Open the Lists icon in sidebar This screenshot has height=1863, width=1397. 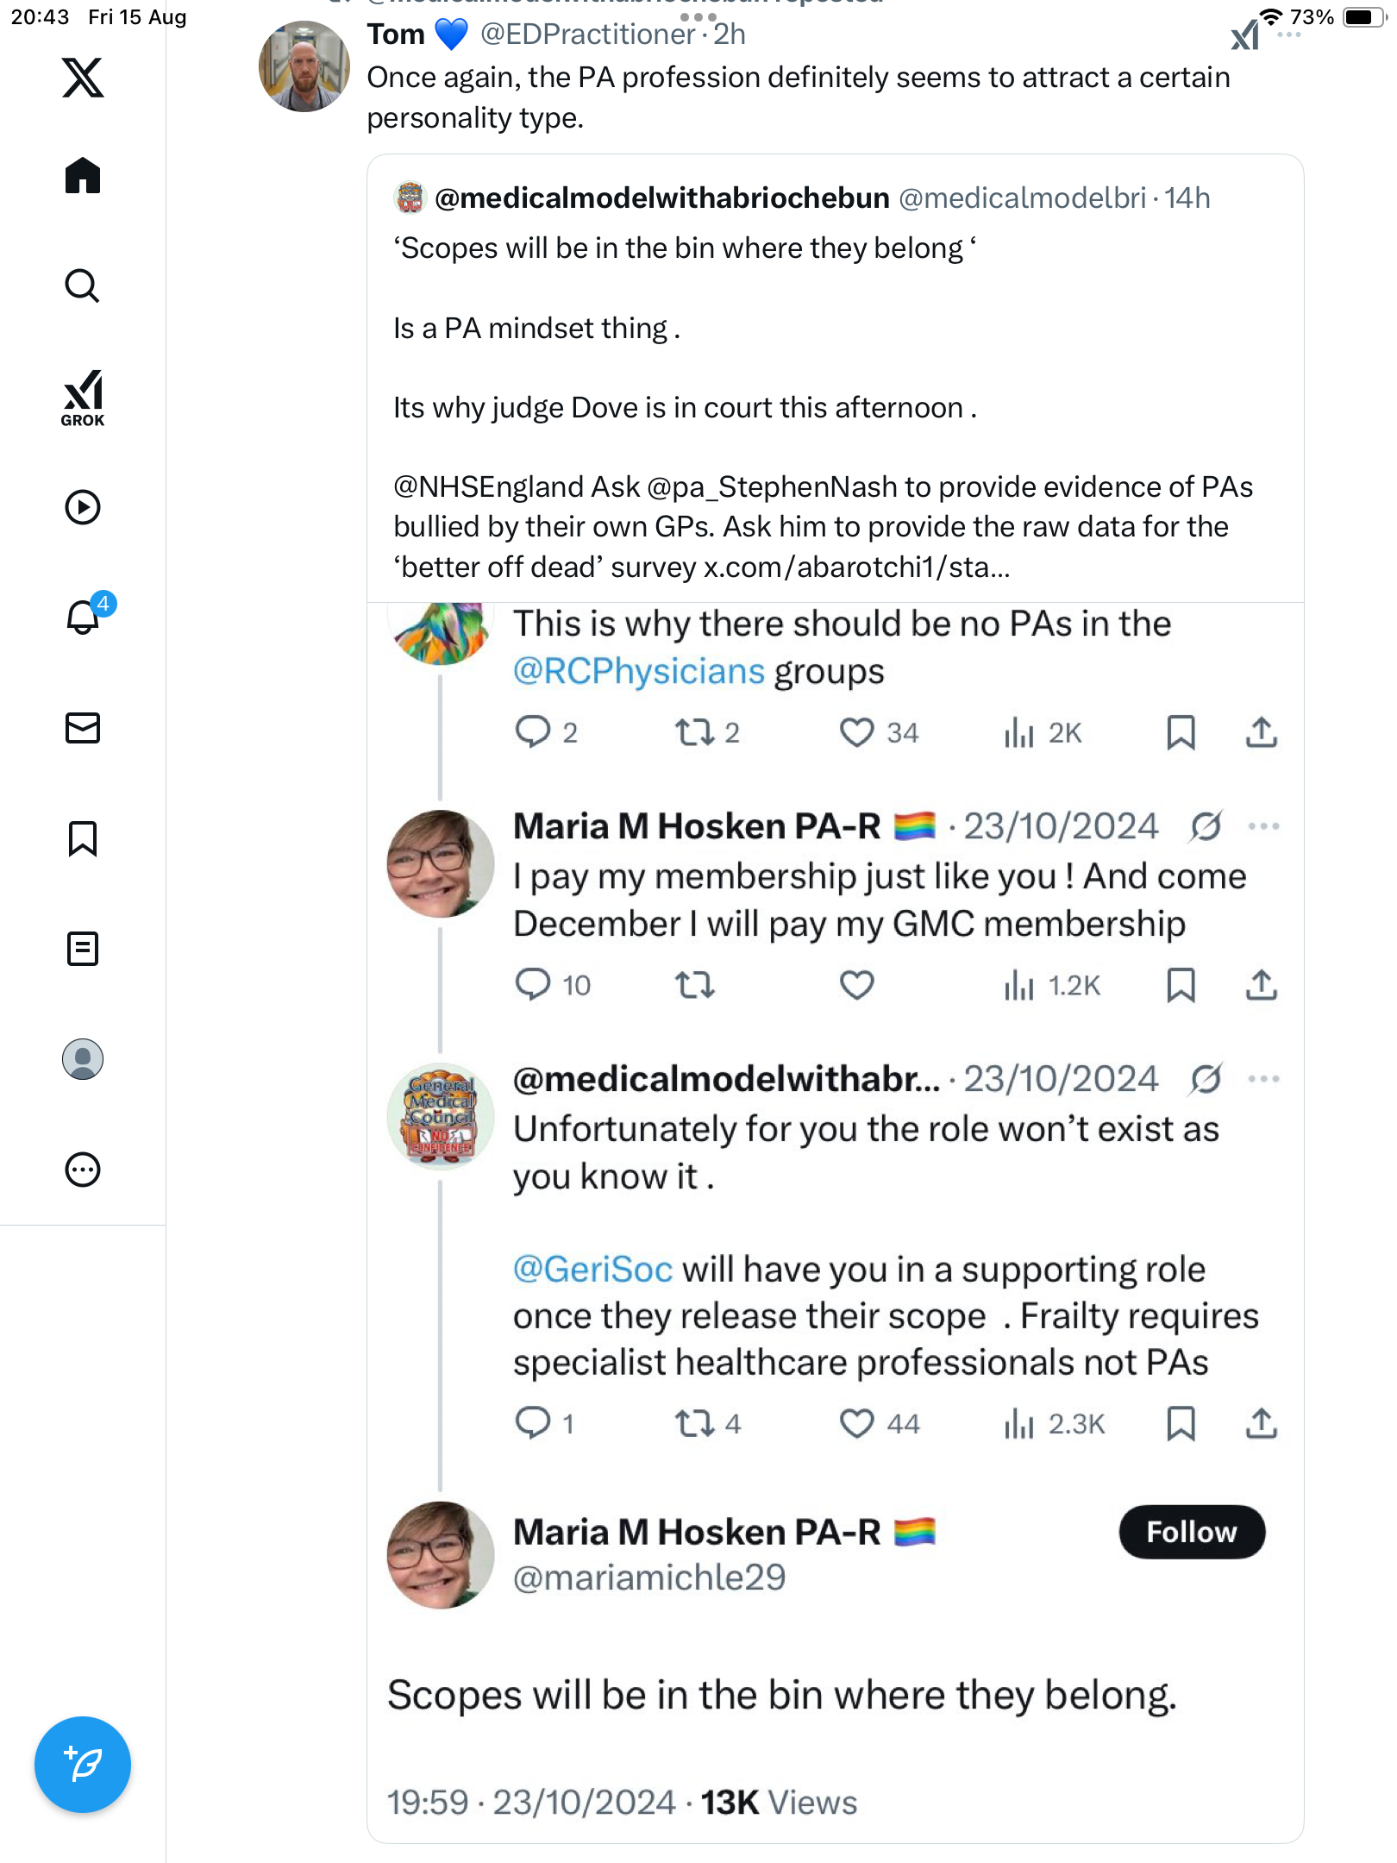(83, 949)
